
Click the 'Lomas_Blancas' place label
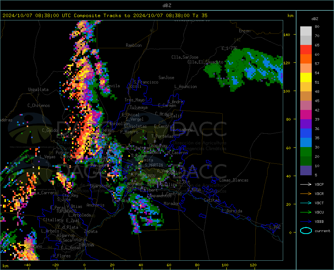pos(234,180)
